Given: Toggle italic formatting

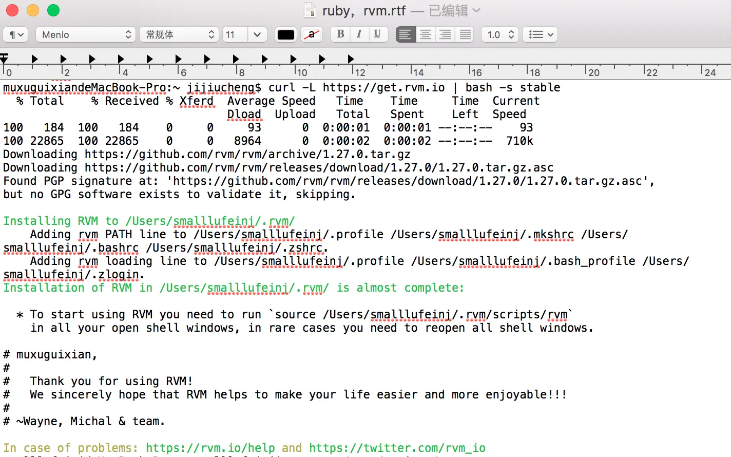Looking at the screenshot, I should pyautogui.click(x=359, y=34).
